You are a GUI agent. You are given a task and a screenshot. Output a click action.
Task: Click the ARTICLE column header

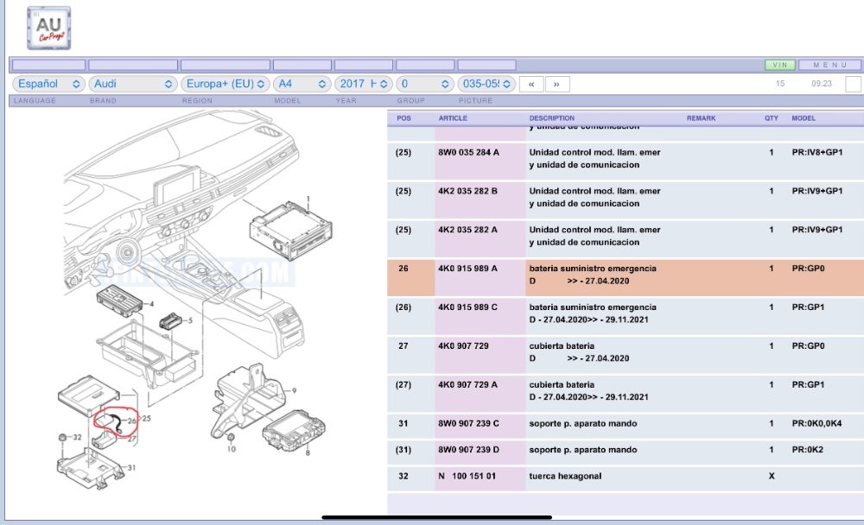click(x=453, y=118)
